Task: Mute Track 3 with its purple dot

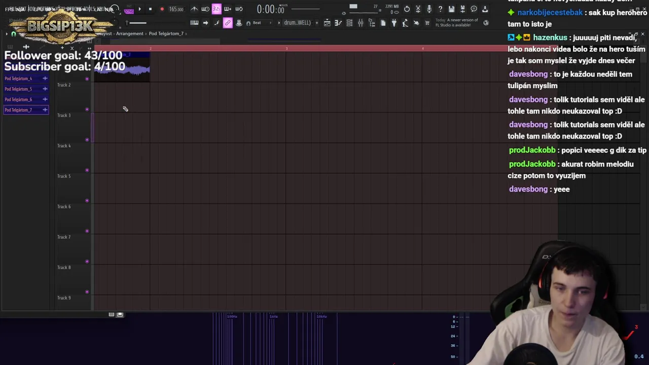Action: pyautogui.click(x=87, y=140)
